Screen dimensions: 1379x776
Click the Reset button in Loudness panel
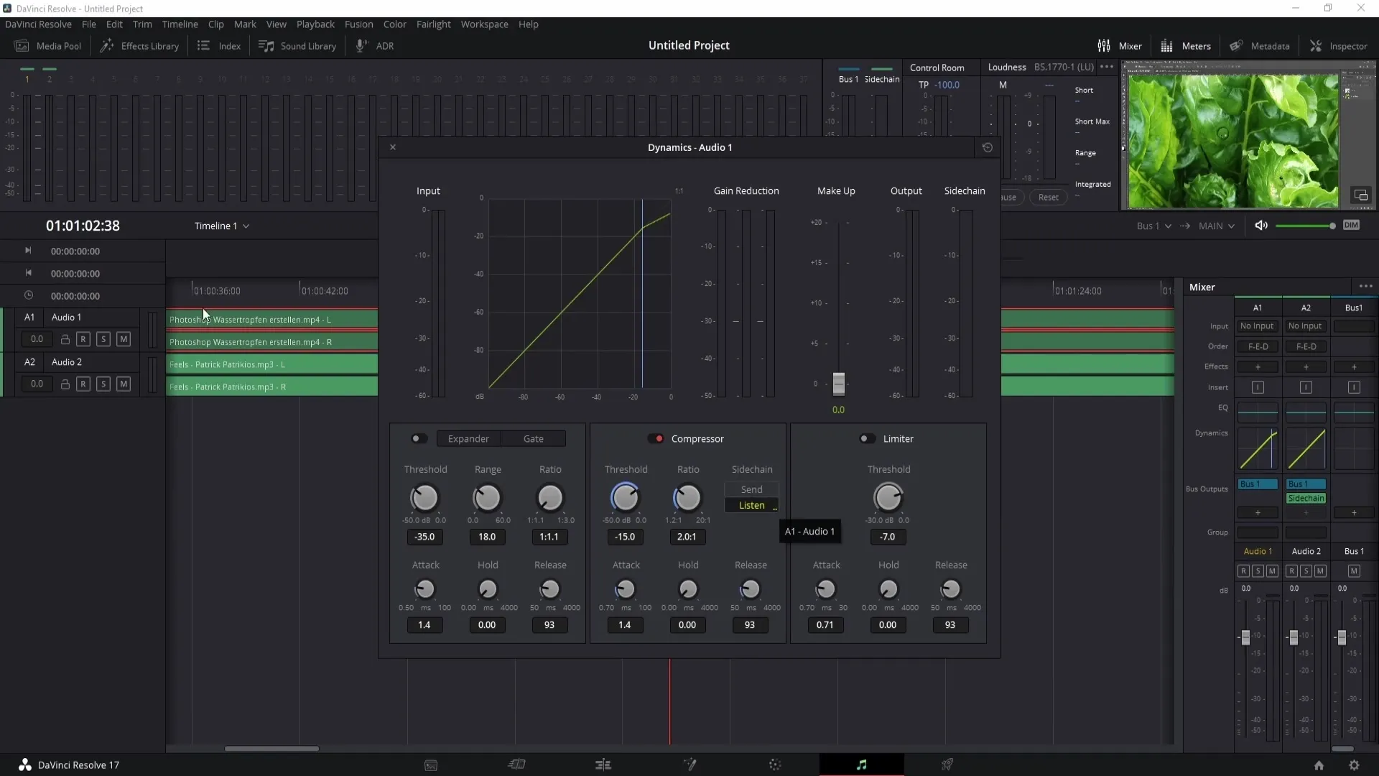(1047, 196)
